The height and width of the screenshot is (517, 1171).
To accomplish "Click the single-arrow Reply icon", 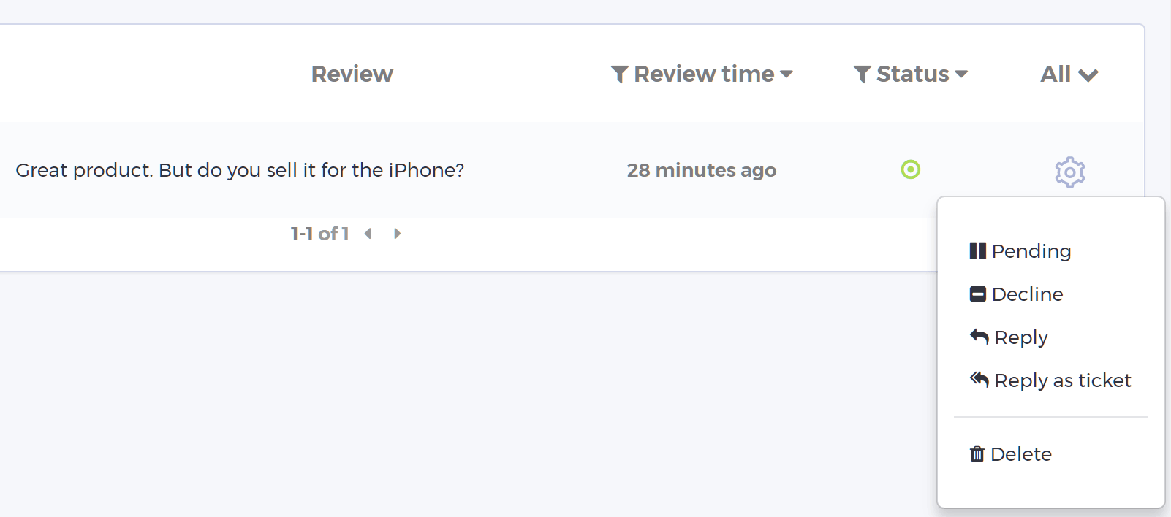I will coord(979,337).
